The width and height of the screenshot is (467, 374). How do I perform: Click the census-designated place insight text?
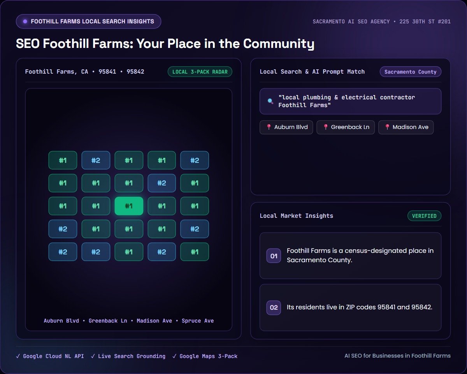tap(360, 256)
